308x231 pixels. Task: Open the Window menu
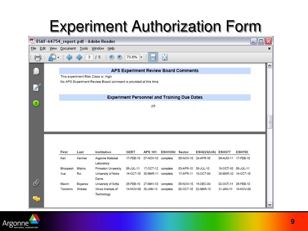(x=98, y=48)
